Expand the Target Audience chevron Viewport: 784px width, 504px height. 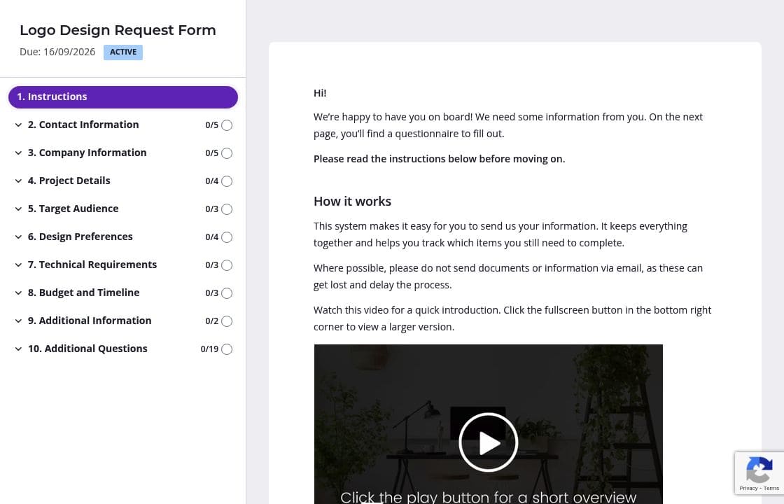point(18,209)
